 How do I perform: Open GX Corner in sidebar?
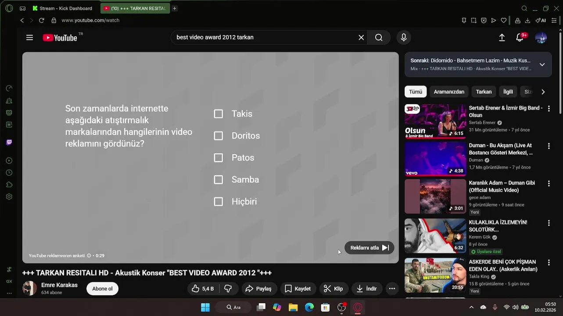pyautogui.click(x=9, y=281)
